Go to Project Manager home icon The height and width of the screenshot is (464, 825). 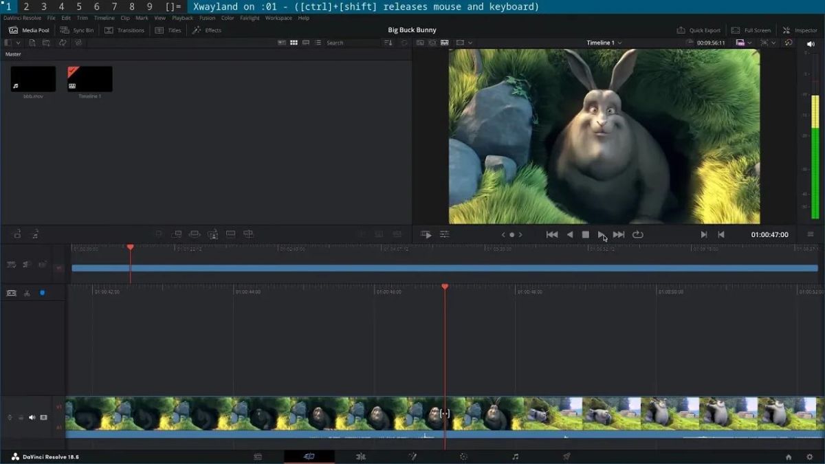789,456
